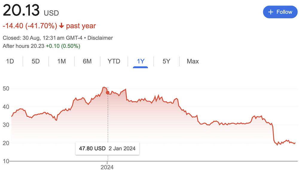This screenshot has width=299, height=172.
Task: Select the active 1Y tab
Action: coord(141,61)
